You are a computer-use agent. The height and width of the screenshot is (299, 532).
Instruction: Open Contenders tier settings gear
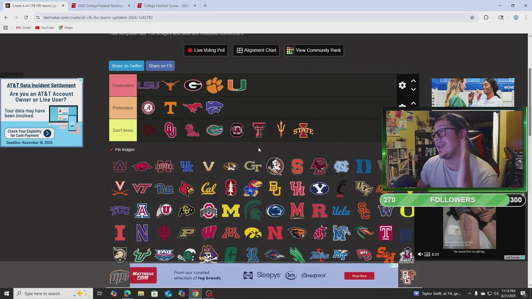(x=402, y=85)
